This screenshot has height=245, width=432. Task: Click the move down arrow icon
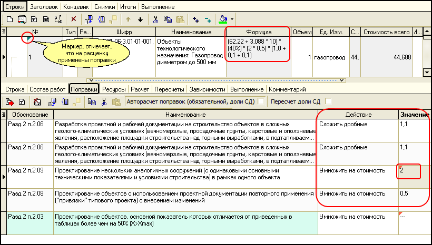tap(140, 19)
